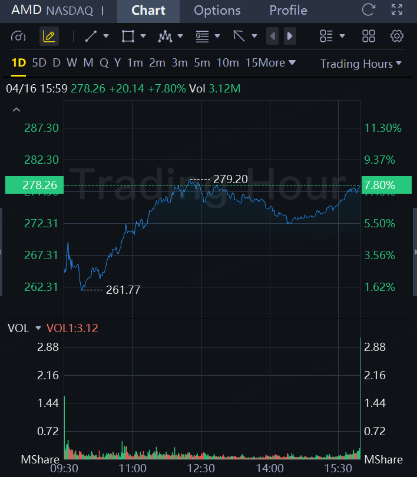Image resolution: width=417 pixels, height=477 pixels.
Task: Select the M monthly timeframe
Action: [x=88, y=63]
